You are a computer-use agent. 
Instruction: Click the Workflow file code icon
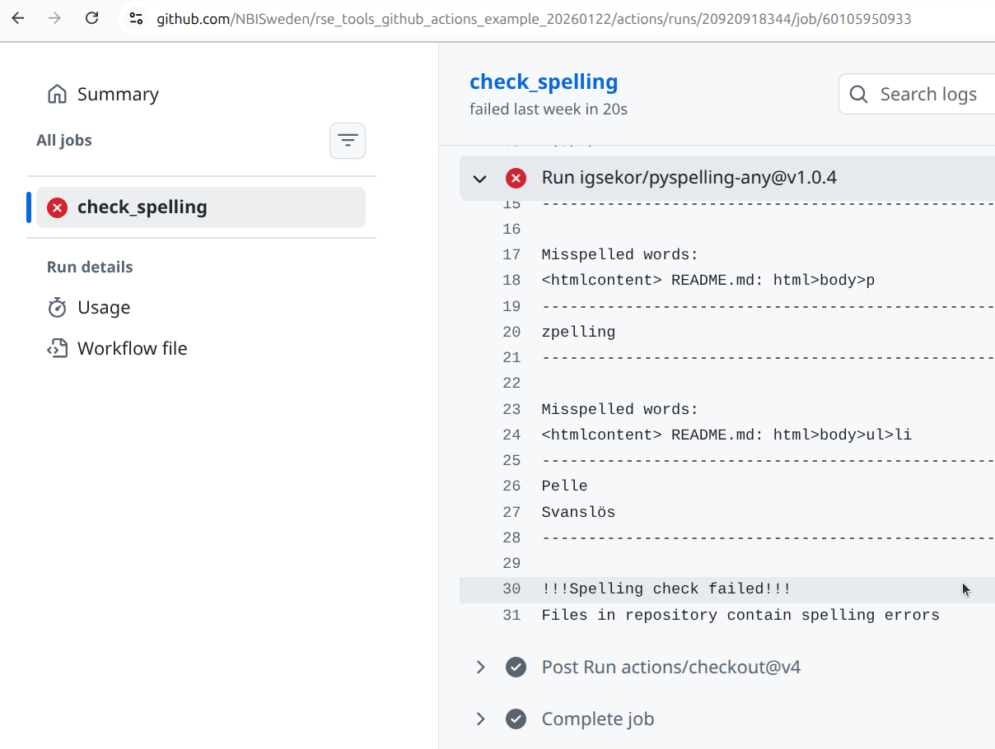(57, 349)
